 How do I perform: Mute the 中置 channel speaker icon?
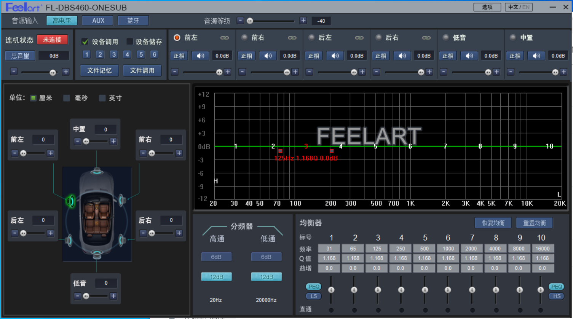(x=536, y=56)
